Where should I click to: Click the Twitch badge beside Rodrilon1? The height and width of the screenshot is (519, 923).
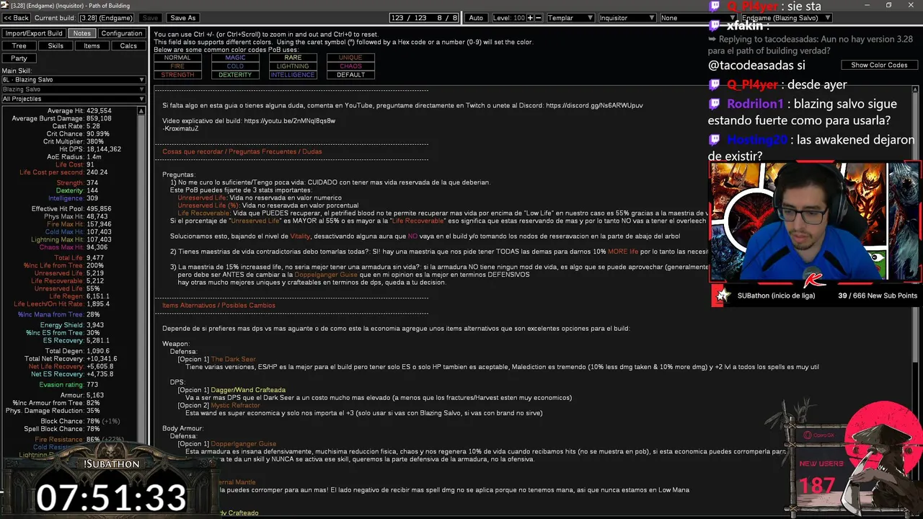[x=715, y=104]
